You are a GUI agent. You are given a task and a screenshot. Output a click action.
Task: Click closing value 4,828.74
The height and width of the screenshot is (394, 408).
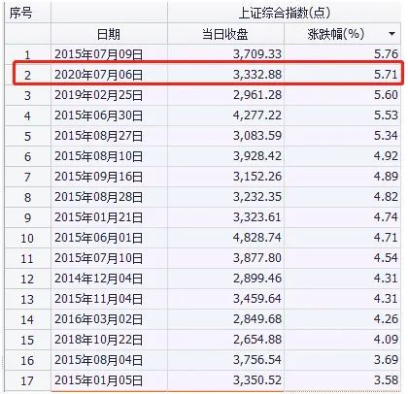(x=257, y=238)
